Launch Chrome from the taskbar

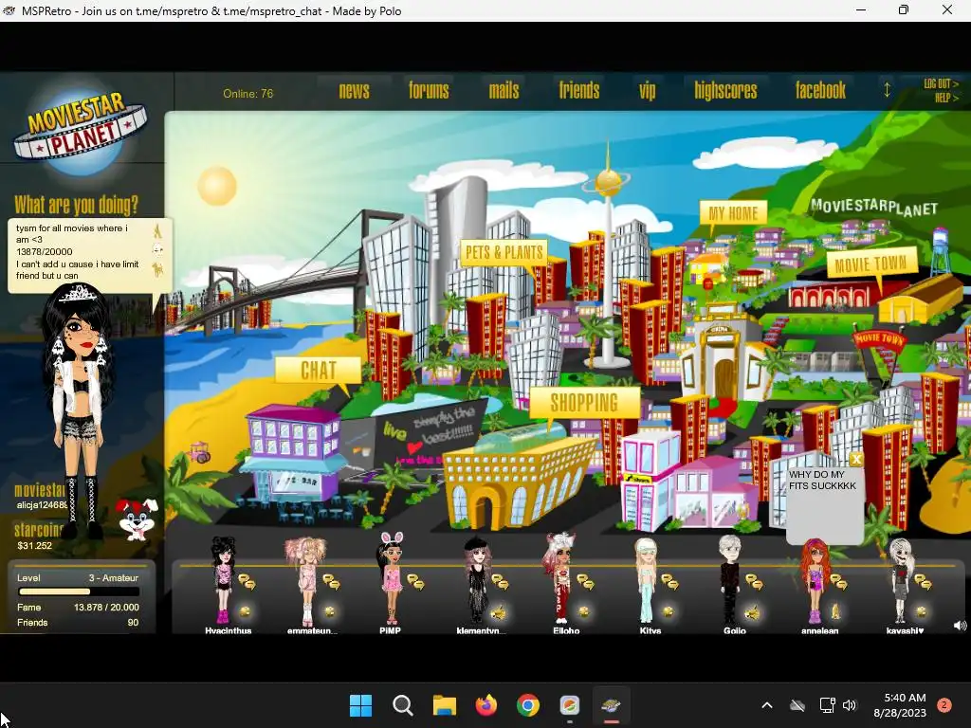coord(527,705)
